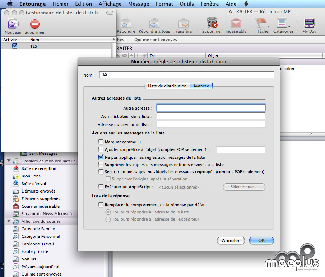This screenshot has height=277, width=325.
Task: Click the OK button
Action: tap(261, 240)
